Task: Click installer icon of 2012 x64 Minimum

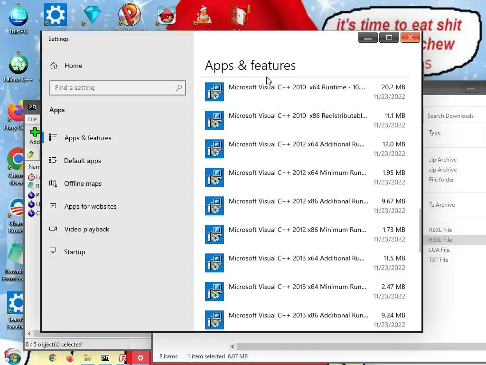Action: coord(215,178)
